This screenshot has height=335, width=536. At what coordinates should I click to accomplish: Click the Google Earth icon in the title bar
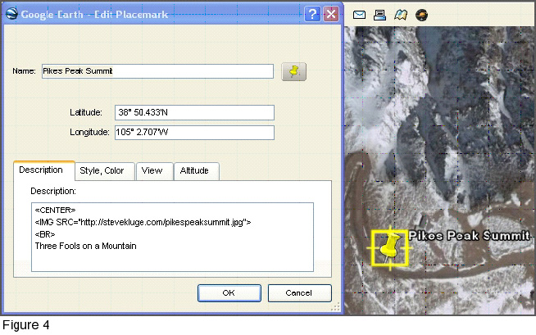click(x=11, y=14)
